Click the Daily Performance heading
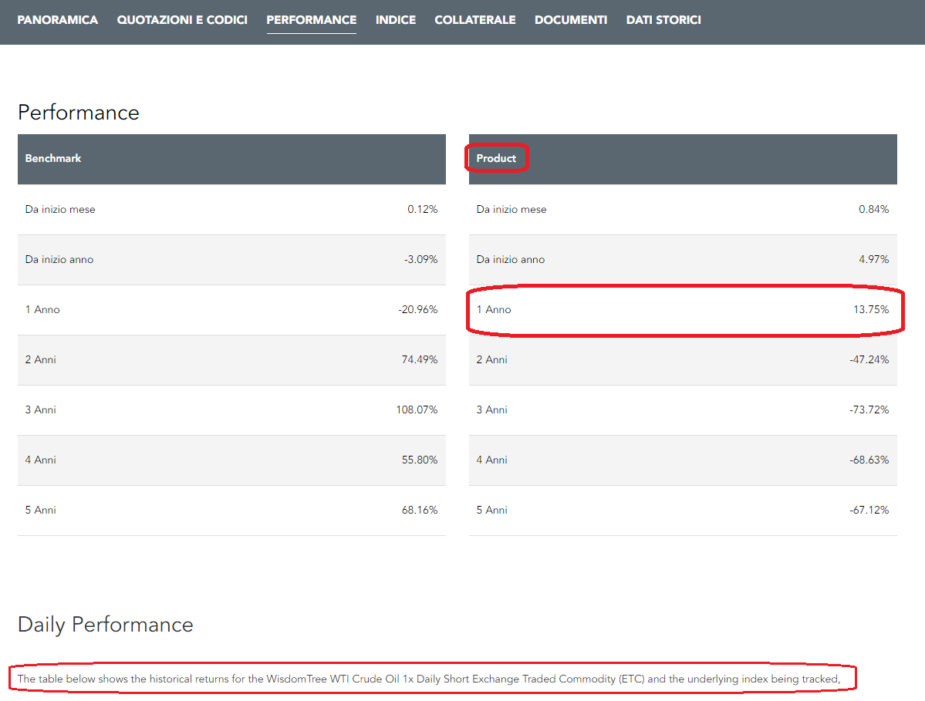 (x=106, y=624)
